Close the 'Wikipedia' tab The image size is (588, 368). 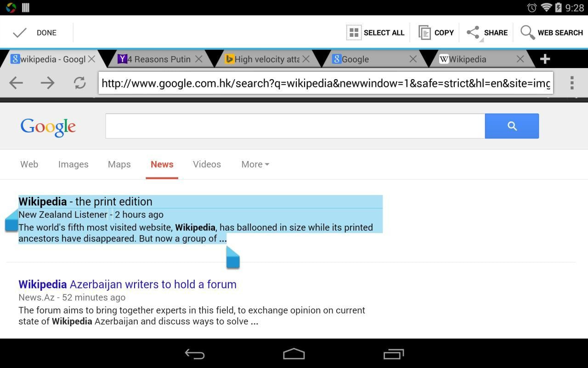(x=520, y=59)
